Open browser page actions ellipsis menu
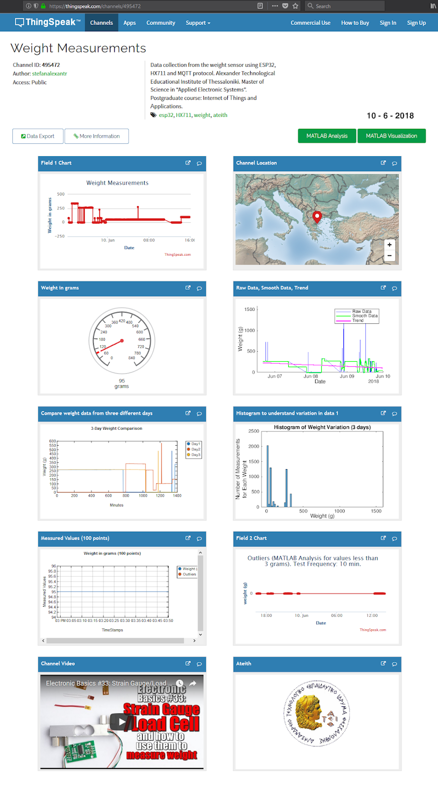438x796 pixels. [275, 6]
